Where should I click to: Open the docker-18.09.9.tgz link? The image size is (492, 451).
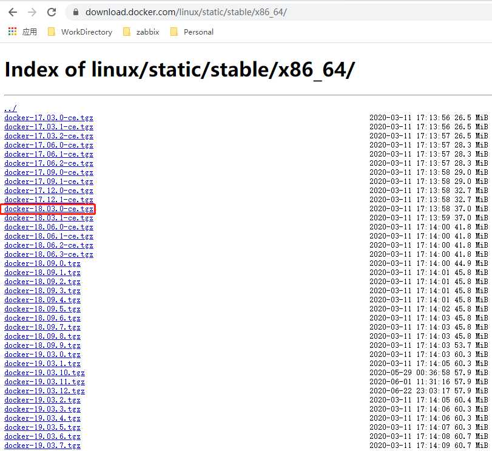coord(42,345)
